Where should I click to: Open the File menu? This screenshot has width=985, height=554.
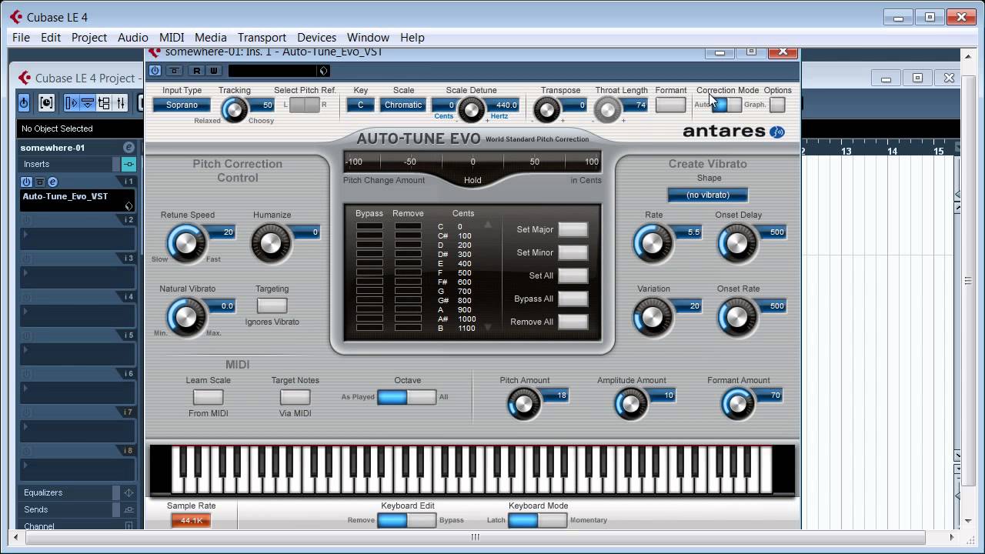pyautogui.click(x=21, y=37)
